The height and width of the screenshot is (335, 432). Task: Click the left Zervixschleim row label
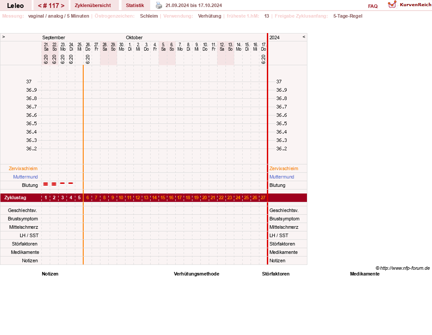23,168
